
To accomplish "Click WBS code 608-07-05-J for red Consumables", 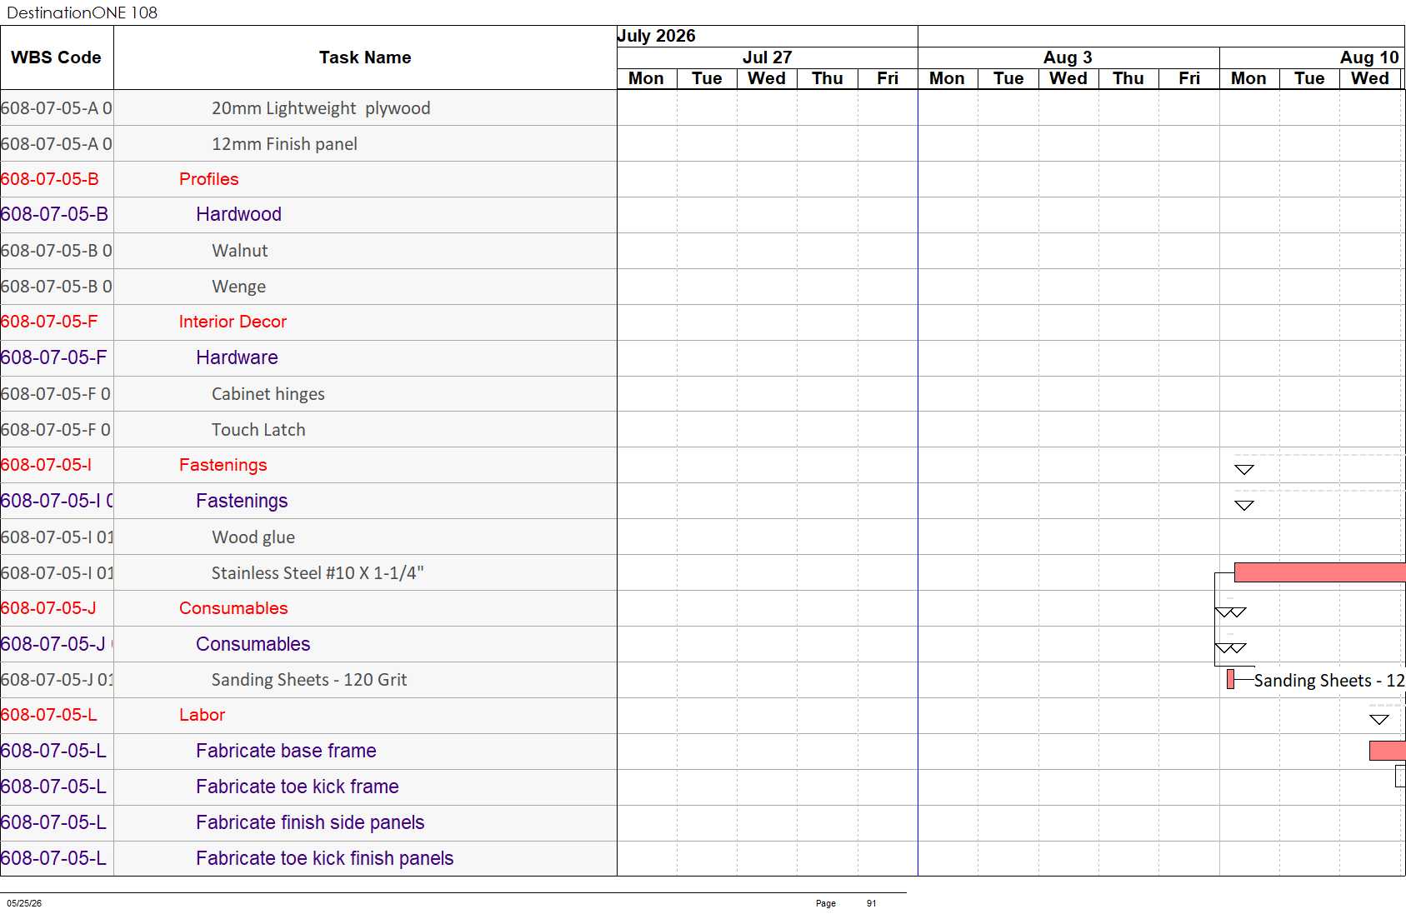I will [x=48, y=608].
